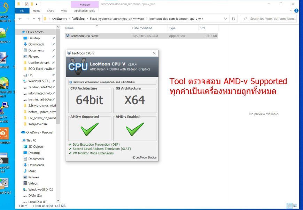Image resolution: width=303 pixels, height=210 pixels.
Task: Click the ประเมินราคา breadcrumb segment
Action: 59,19
